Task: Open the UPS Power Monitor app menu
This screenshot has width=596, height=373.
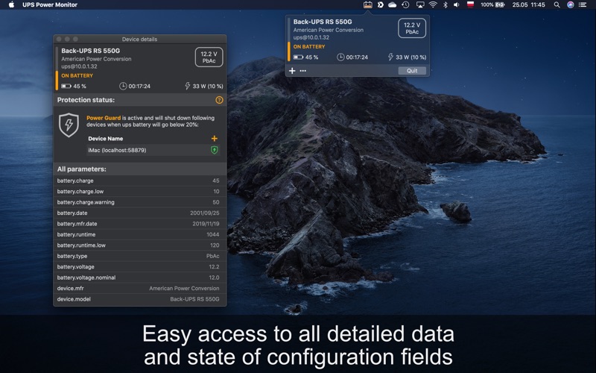Action: point(50,5)
